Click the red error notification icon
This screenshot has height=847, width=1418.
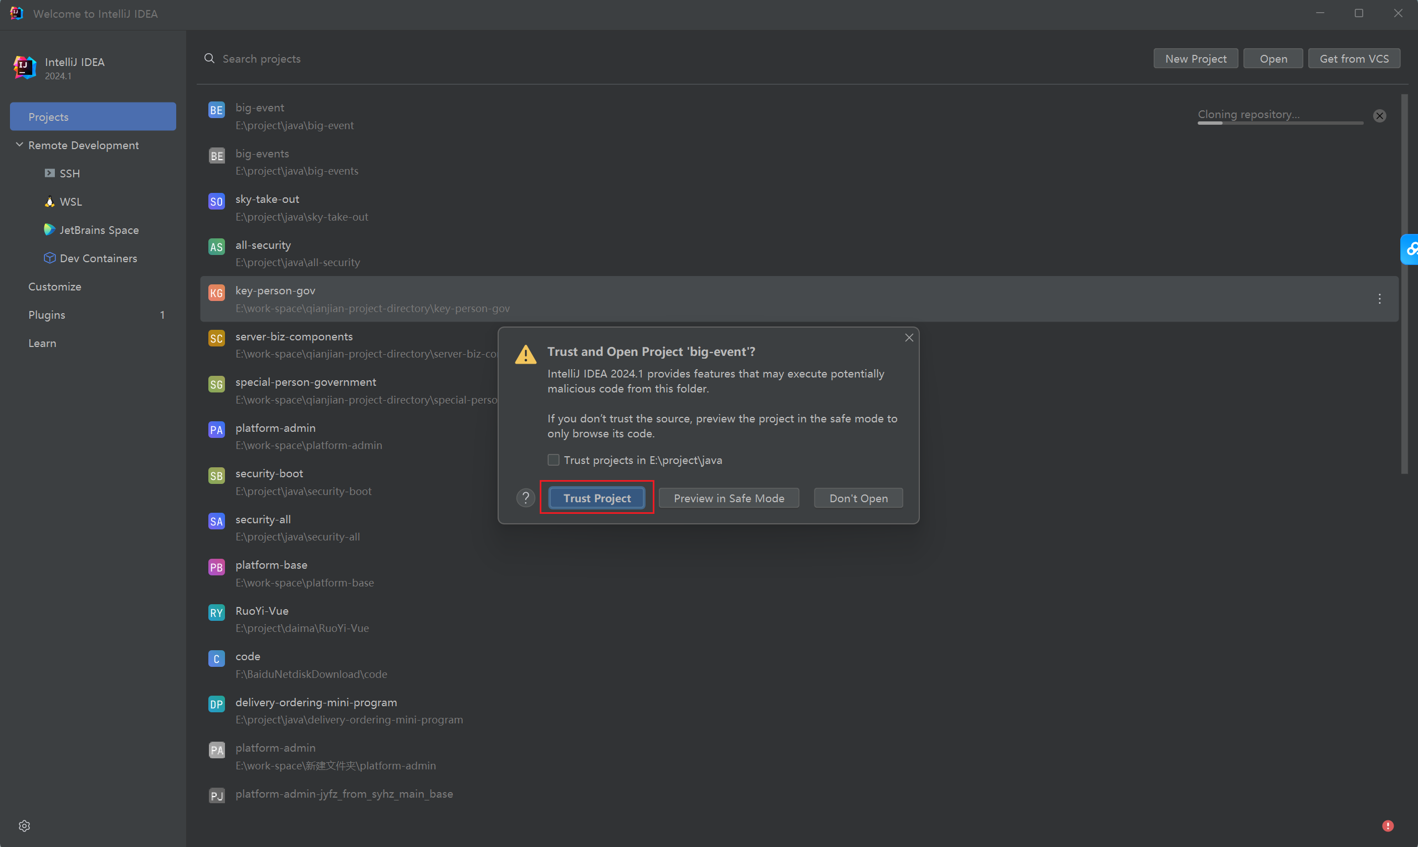[1388, 826]
